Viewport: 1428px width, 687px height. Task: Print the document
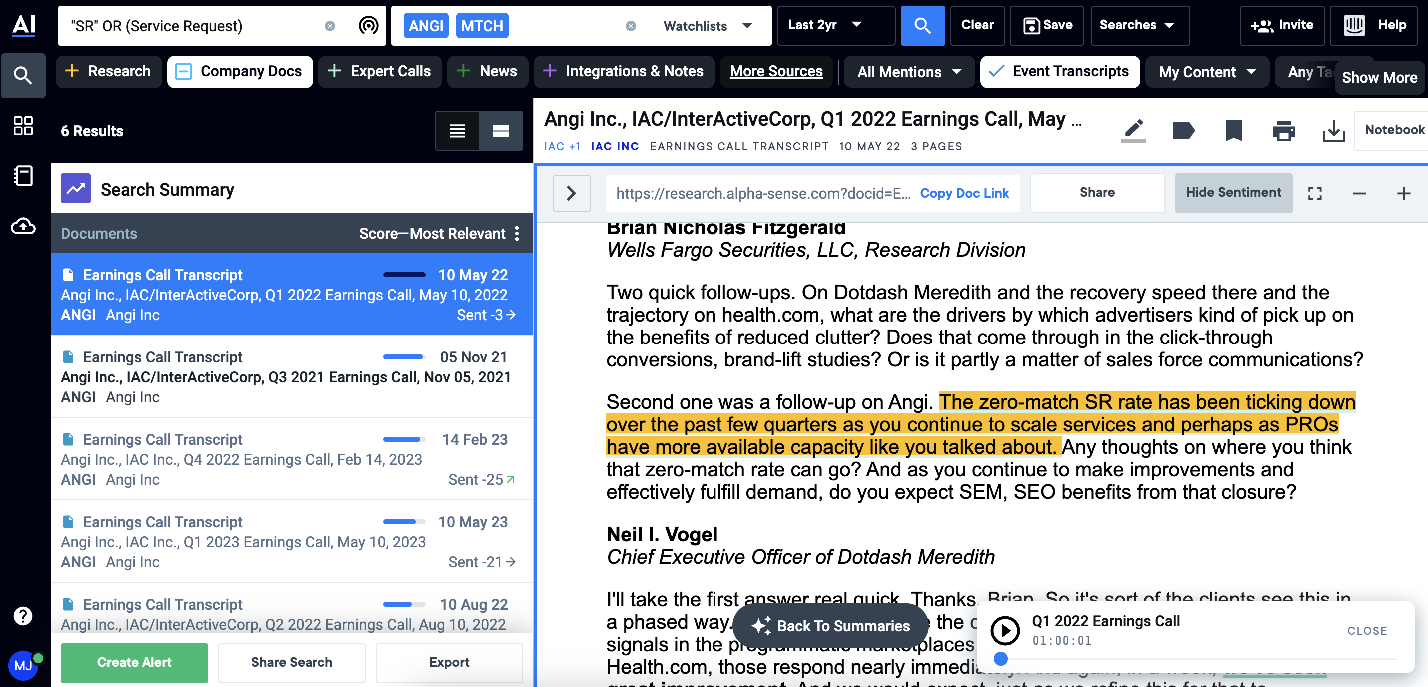(x=1283, y=131)
